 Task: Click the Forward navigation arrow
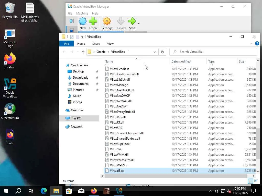(72, 52)
